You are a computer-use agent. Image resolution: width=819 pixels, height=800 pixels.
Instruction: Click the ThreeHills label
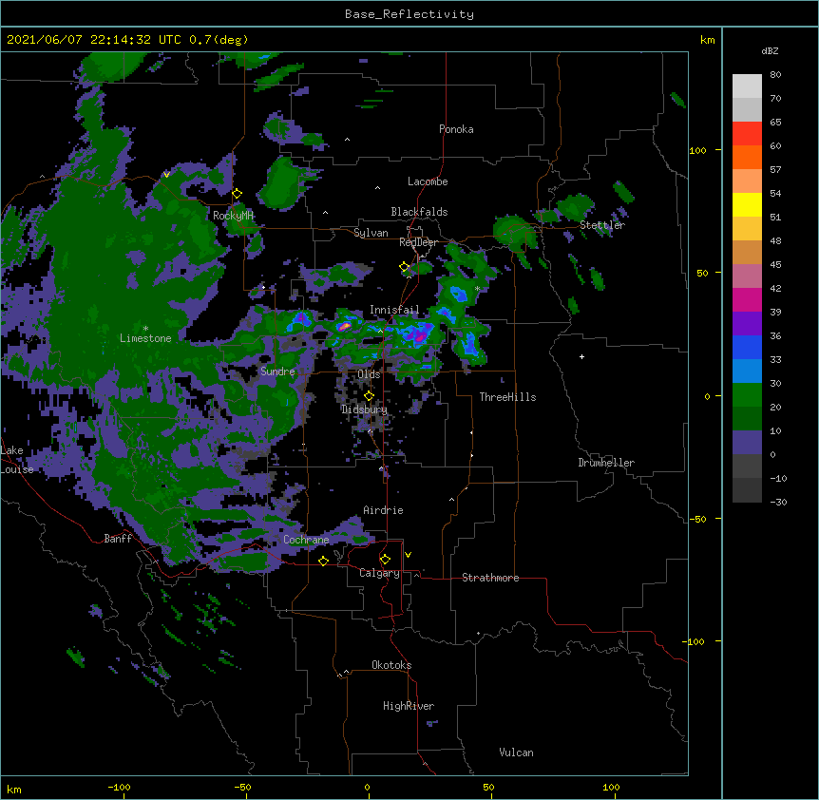coord(507,397)
